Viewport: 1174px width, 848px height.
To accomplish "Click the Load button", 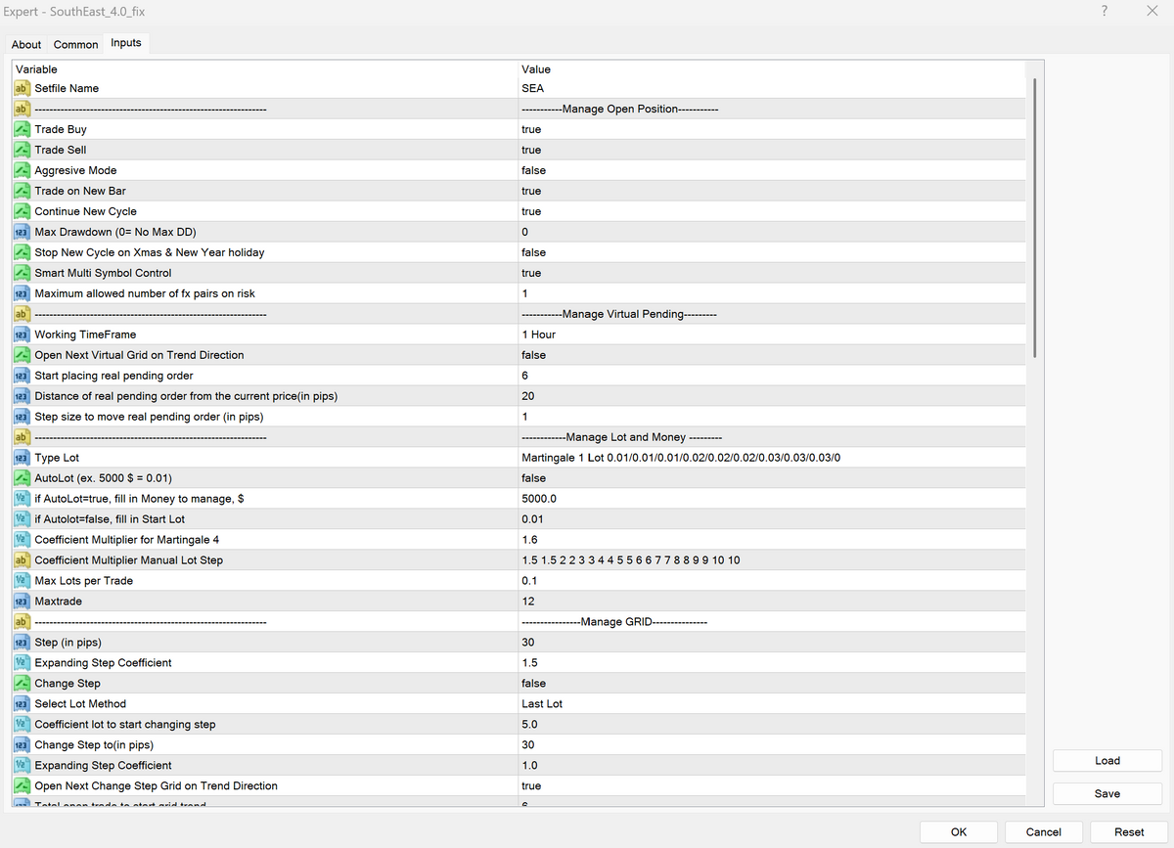I will click(x=1107, y=761).
